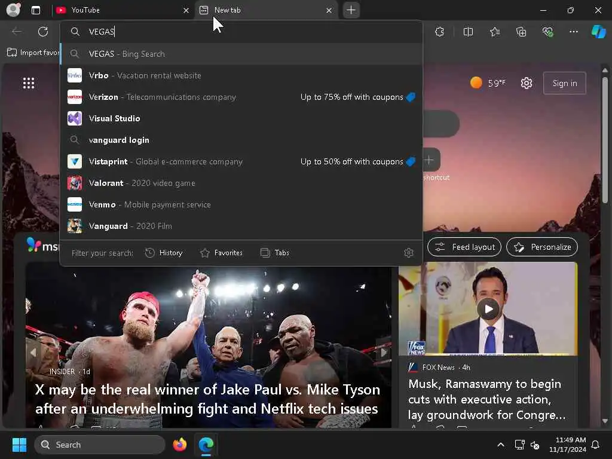Select the Vistaprint suggestion
The height and width of the screenshot is (459, 612).
(241, 161)
